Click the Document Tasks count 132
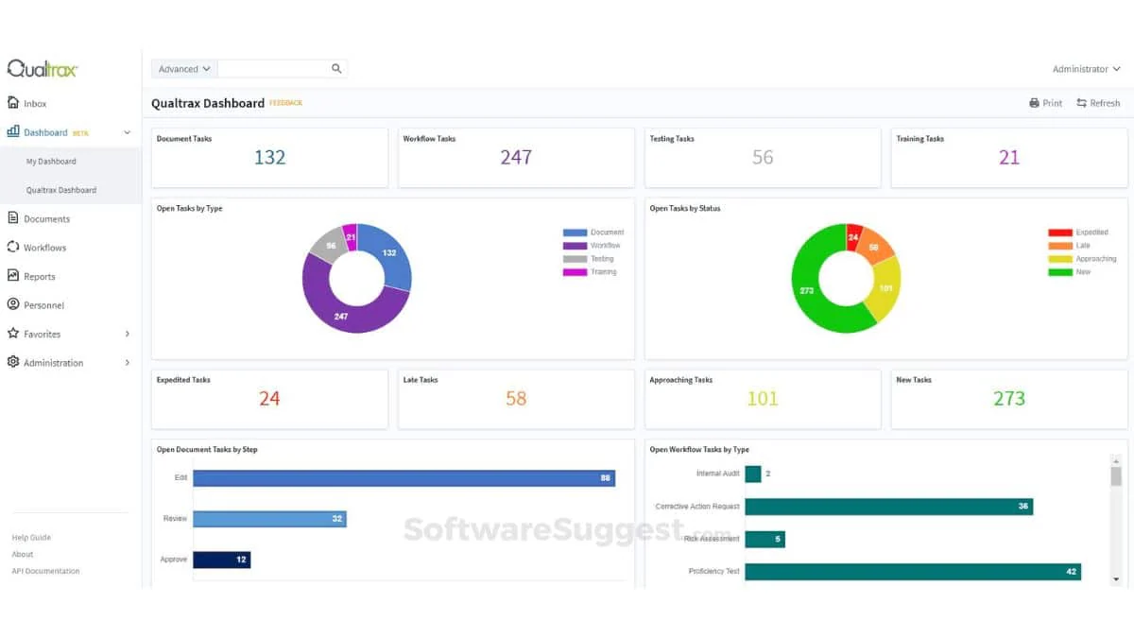The image size is (1134, 638). click(269, 158)
